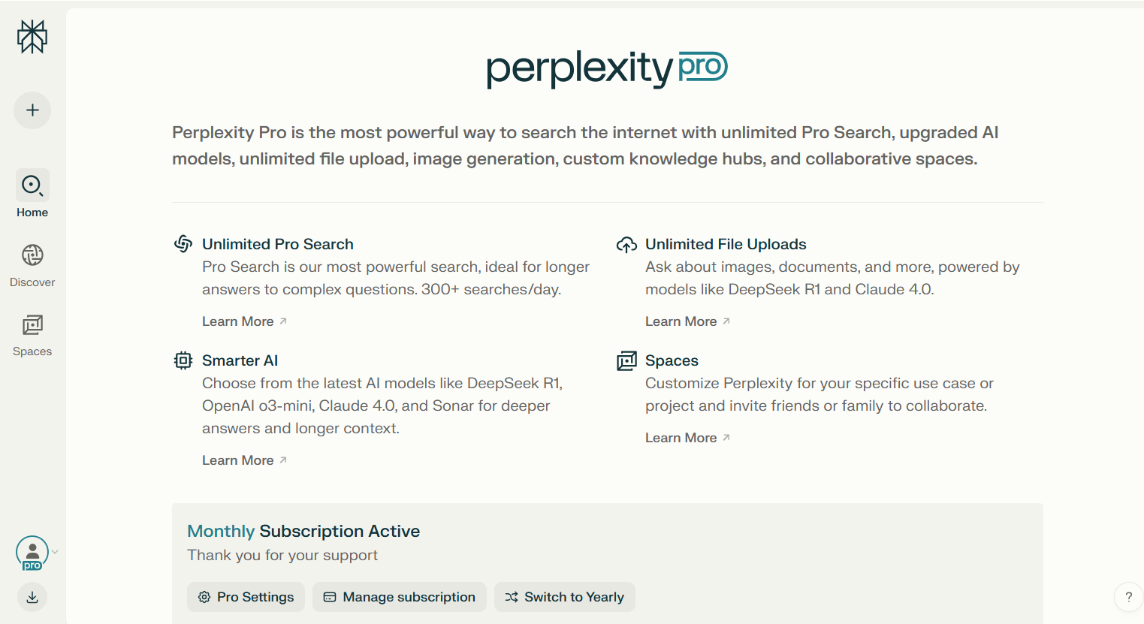
Task: Click the Switch to Yearly button
Action: tap(565, 597)
